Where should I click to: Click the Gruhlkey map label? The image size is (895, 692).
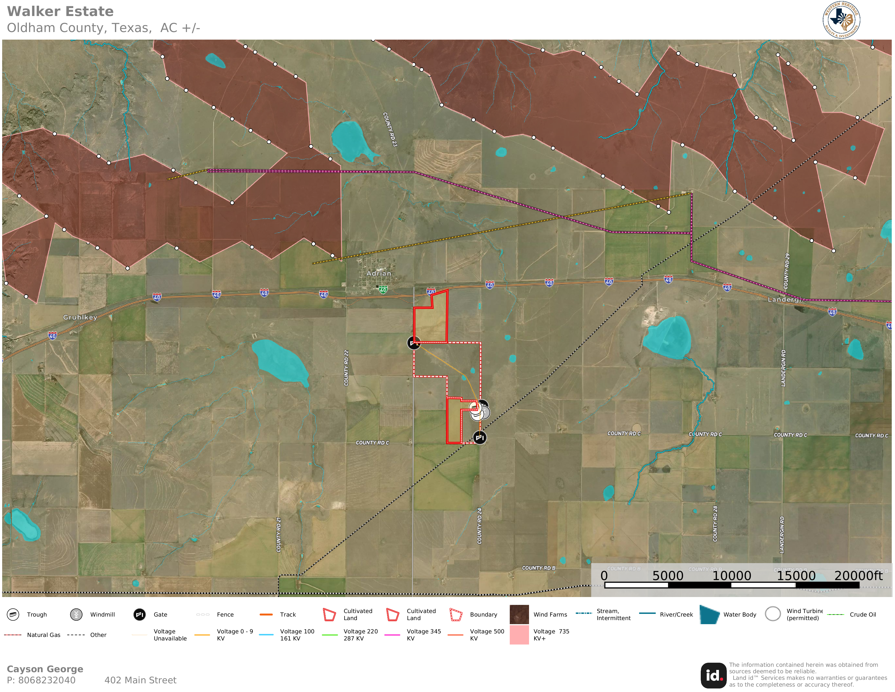[80, 317]
